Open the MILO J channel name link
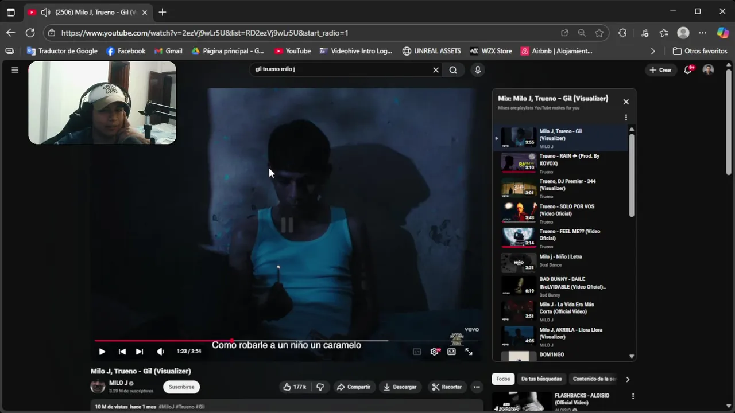Screen dimensions: 735x413 point(118,383)
